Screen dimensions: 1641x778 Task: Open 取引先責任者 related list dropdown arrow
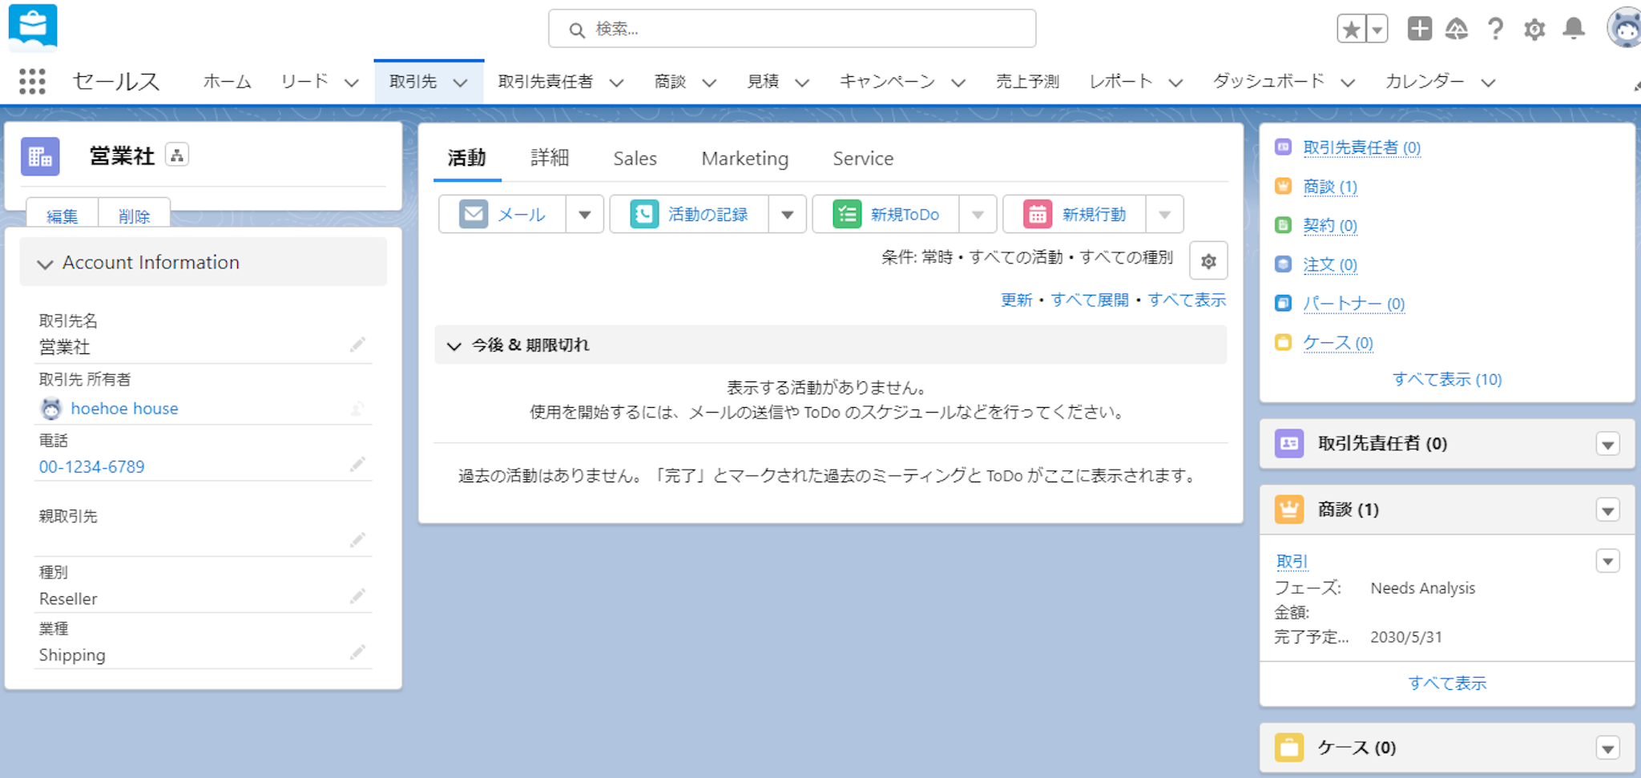[1607, 445]
